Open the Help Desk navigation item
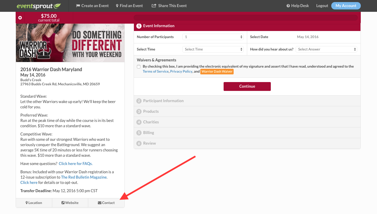Screen dimensions: 377x214 (298, 6)
